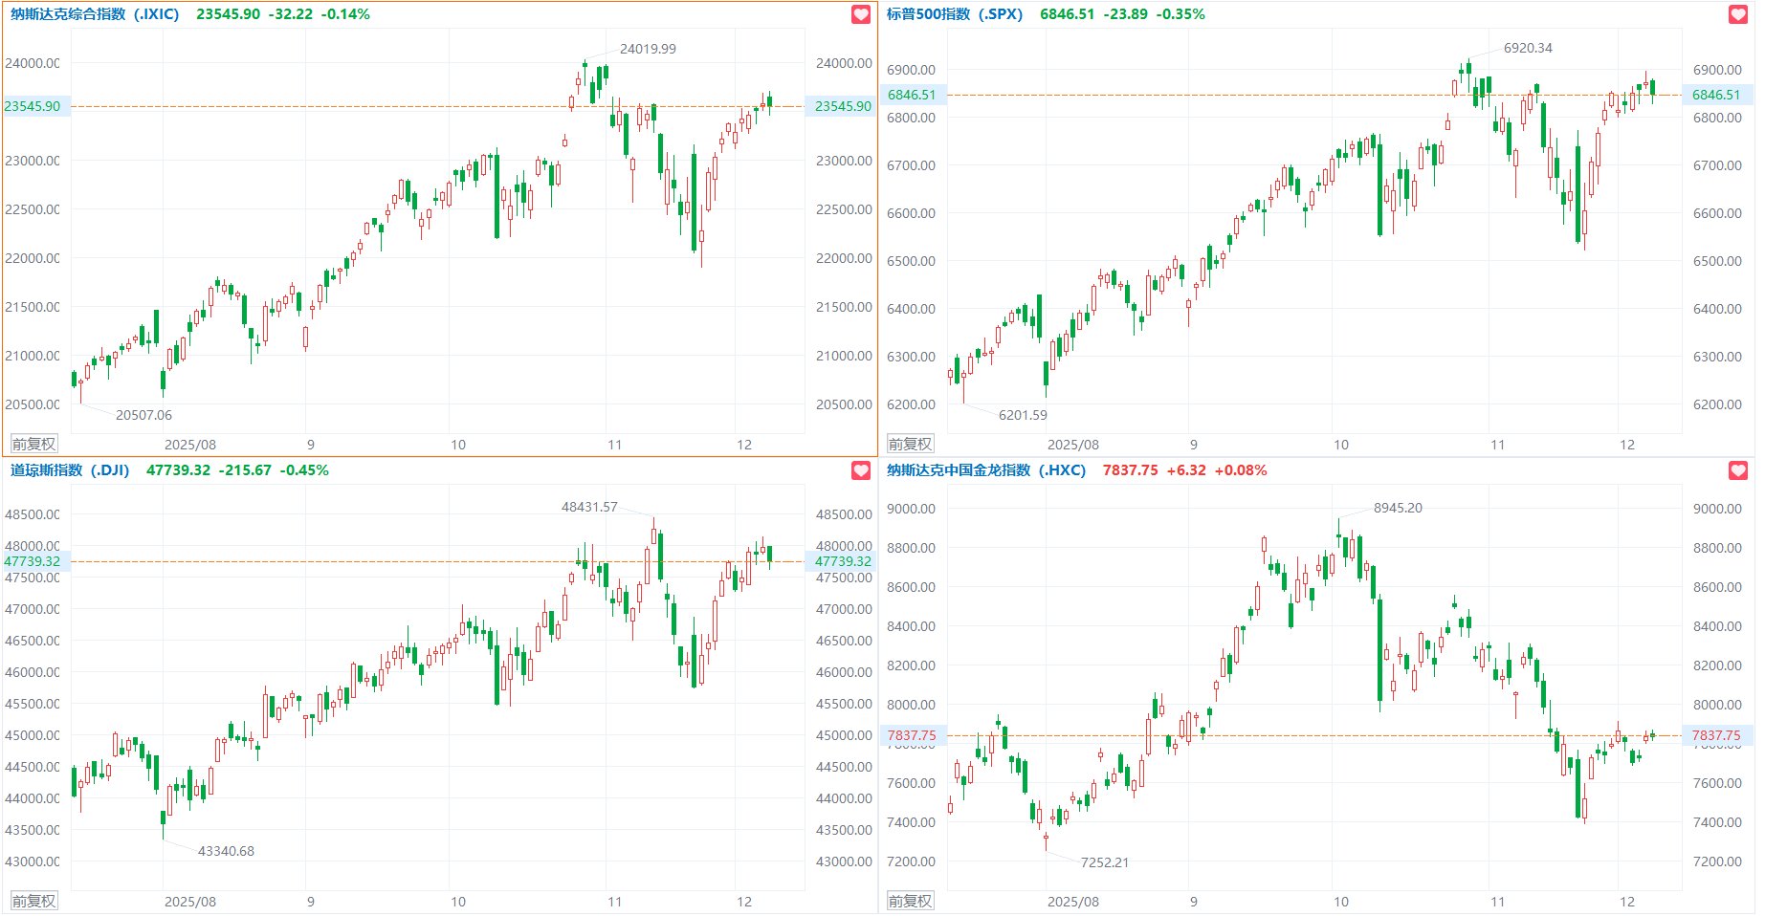This screenshot has height=916, width=1765.
Task: Select the 纳斯达克中国金龙指数 (.HXC) title
Action: point(985,470)
